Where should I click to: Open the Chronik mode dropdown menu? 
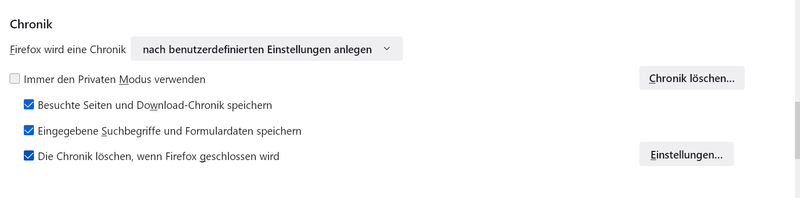coord(266,49)
